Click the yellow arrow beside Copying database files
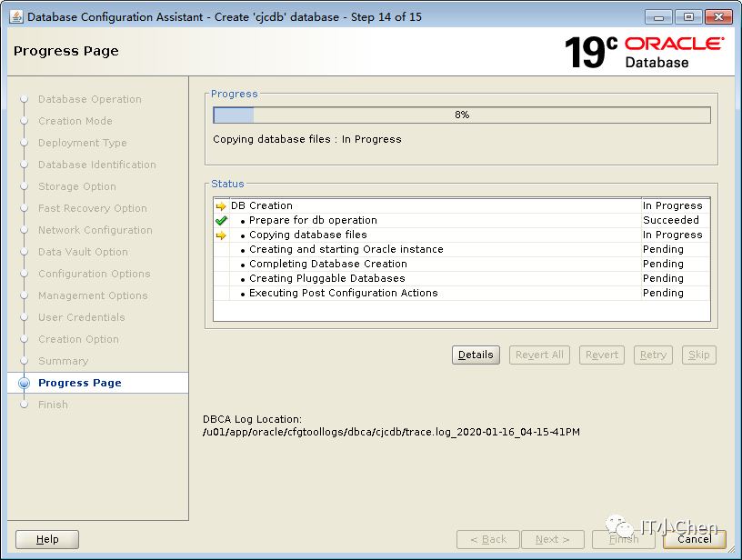This screenshot has width=742, height=560. point(221,235)
